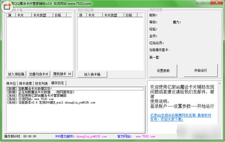
Task: Click the 换 column header
Action: pyautogui.click(x=11, y=15)
